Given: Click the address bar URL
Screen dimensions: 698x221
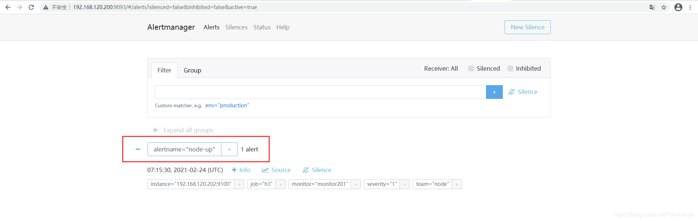Looking at the screenshot, I should [165, 7].
